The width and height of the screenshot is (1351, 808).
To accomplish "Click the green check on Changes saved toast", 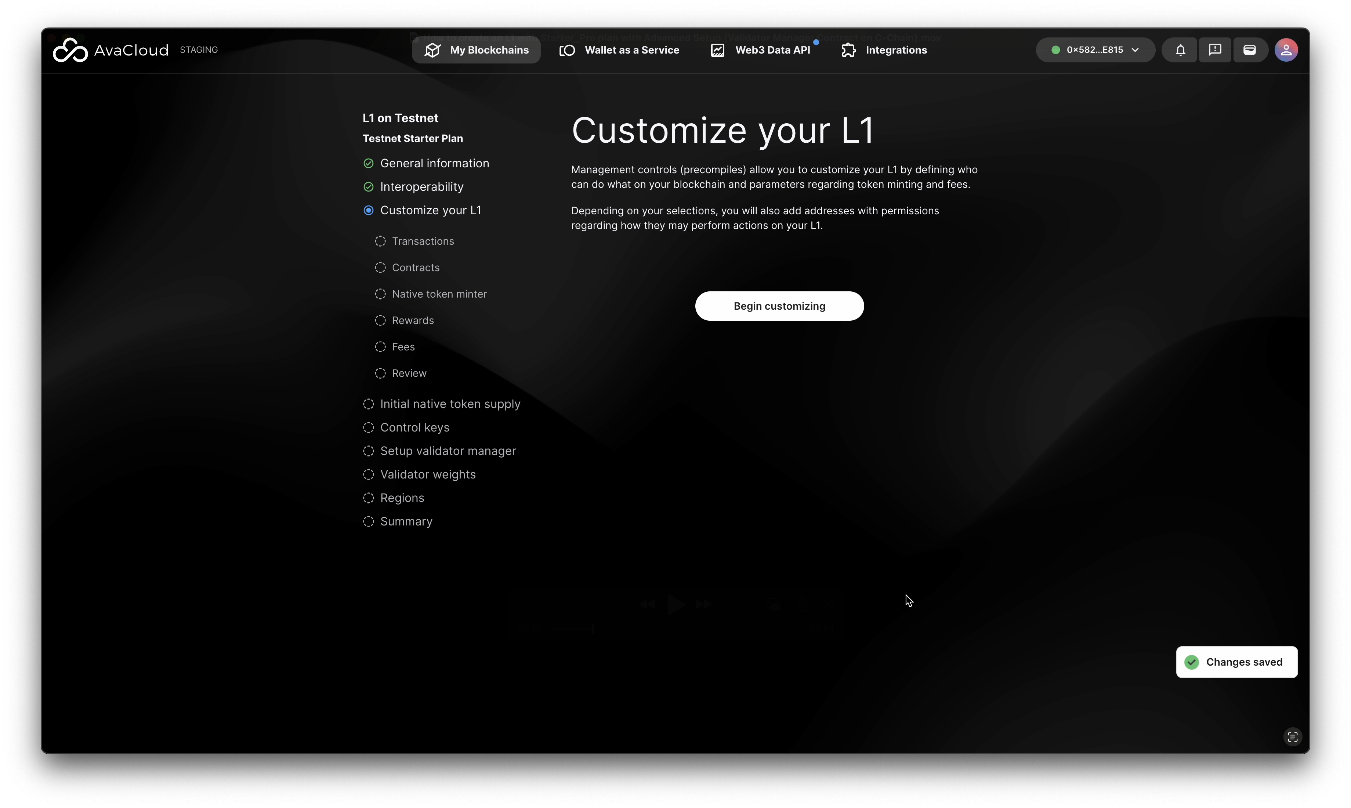I will (1192, 662).
